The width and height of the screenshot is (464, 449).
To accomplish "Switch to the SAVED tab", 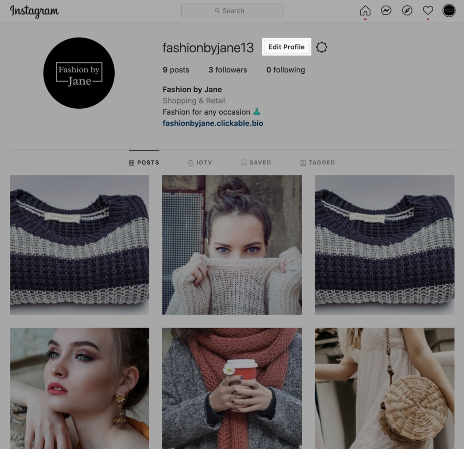I will [256, 163].
